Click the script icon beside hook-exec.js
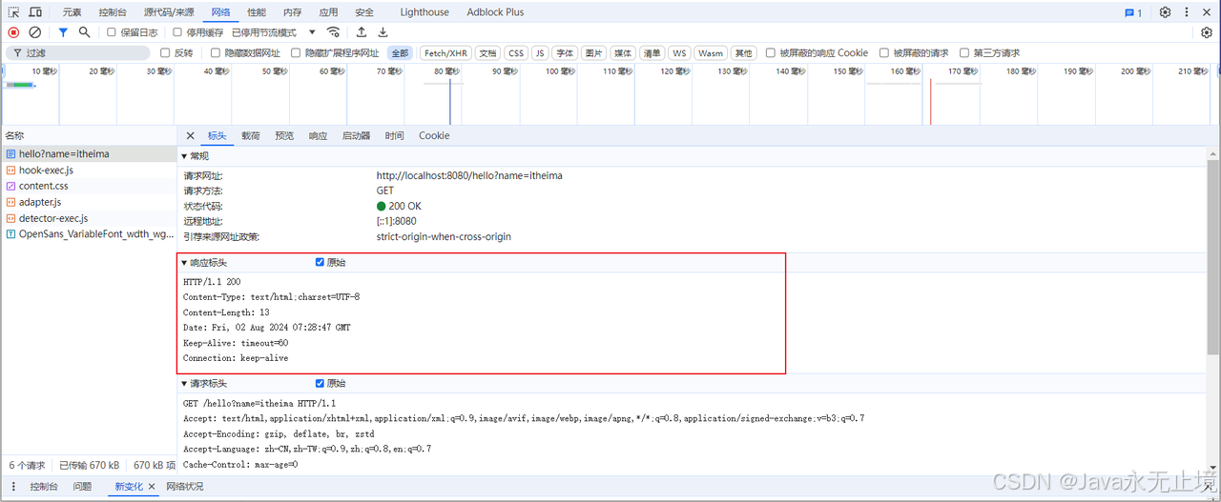Screen dimensions: 1221x502 pyautogui.click(x=10, y=171)
